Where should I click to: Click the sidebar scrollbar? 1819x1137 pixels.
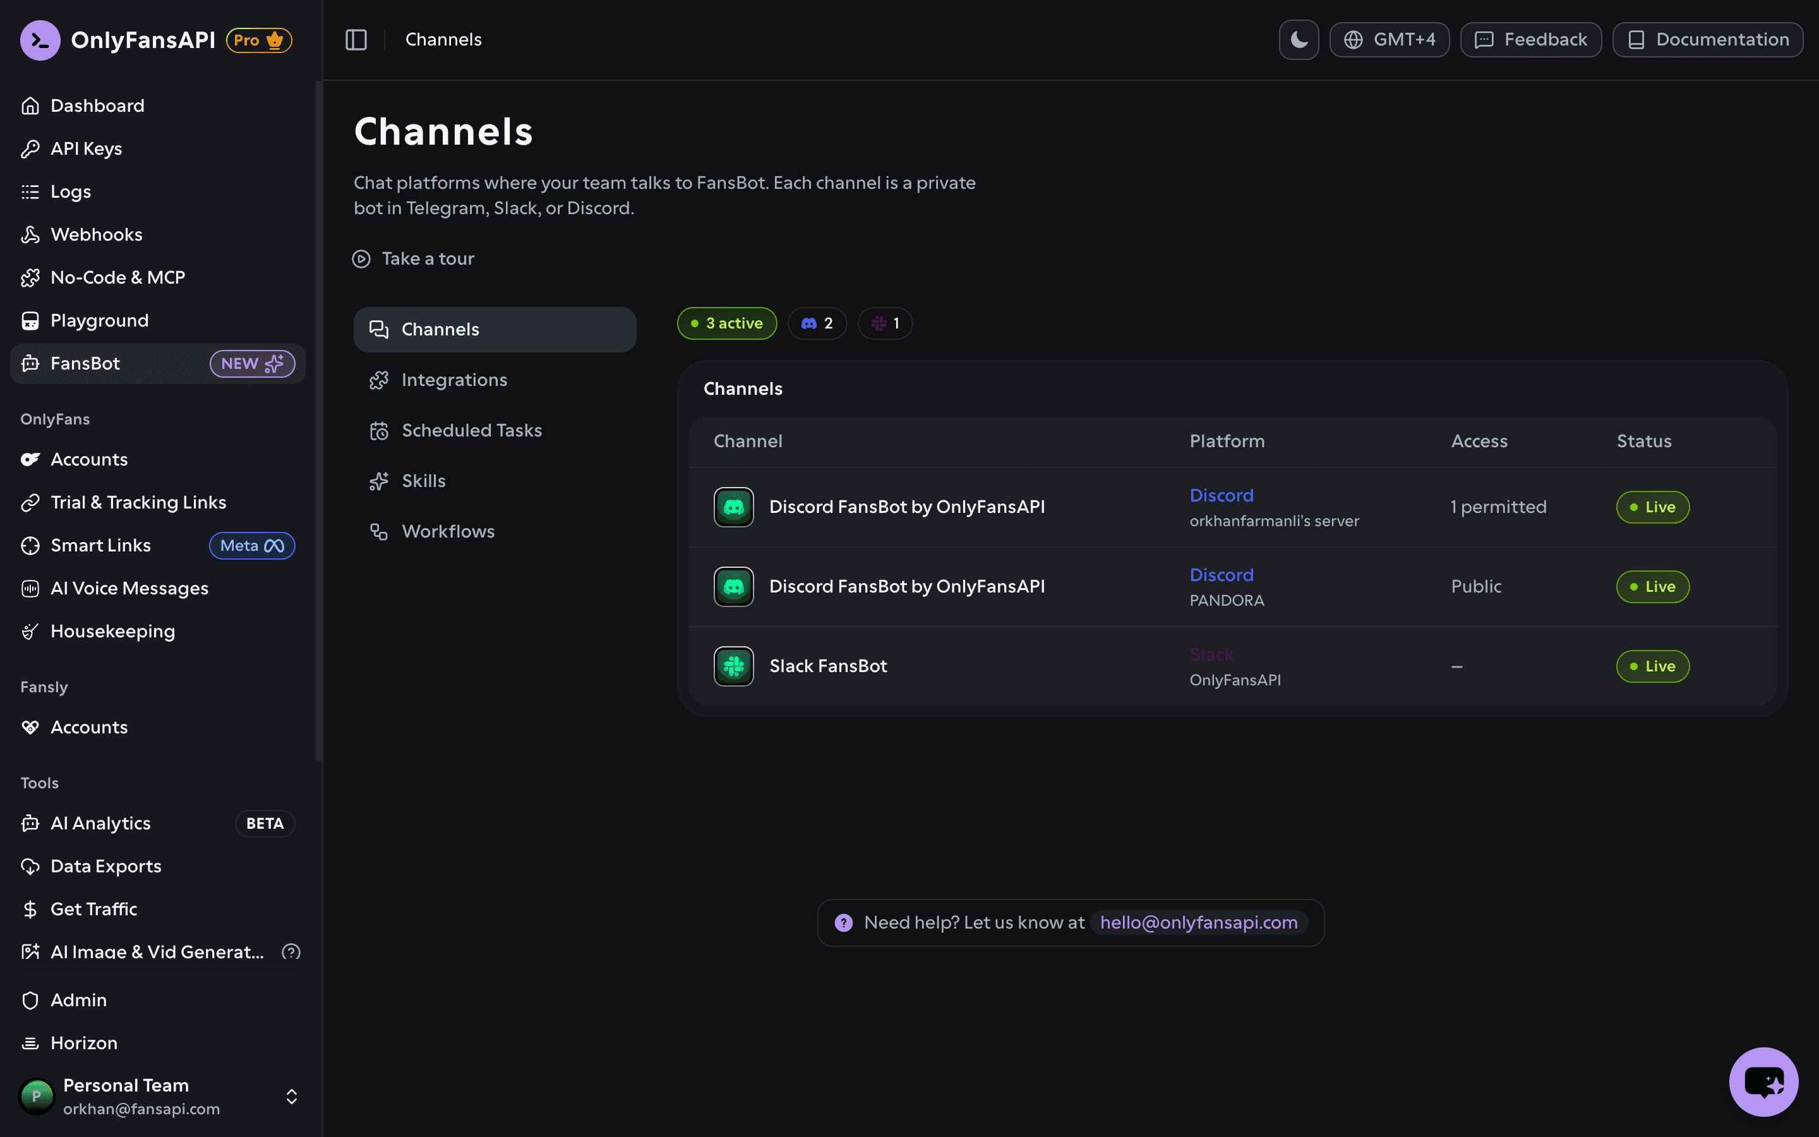[320, 421]
